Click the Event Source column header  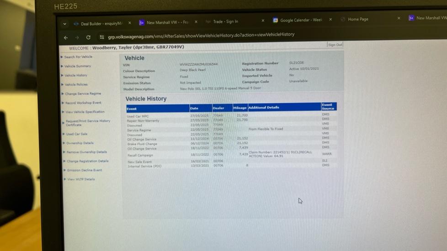[x=329, y=106]
